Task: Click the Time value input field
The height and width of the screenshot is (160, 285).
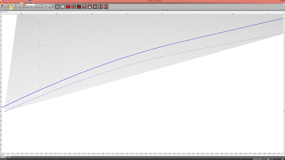Action: click(x=31, y=5)
